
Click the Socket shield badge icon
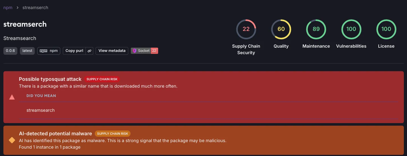click(135, 51)
